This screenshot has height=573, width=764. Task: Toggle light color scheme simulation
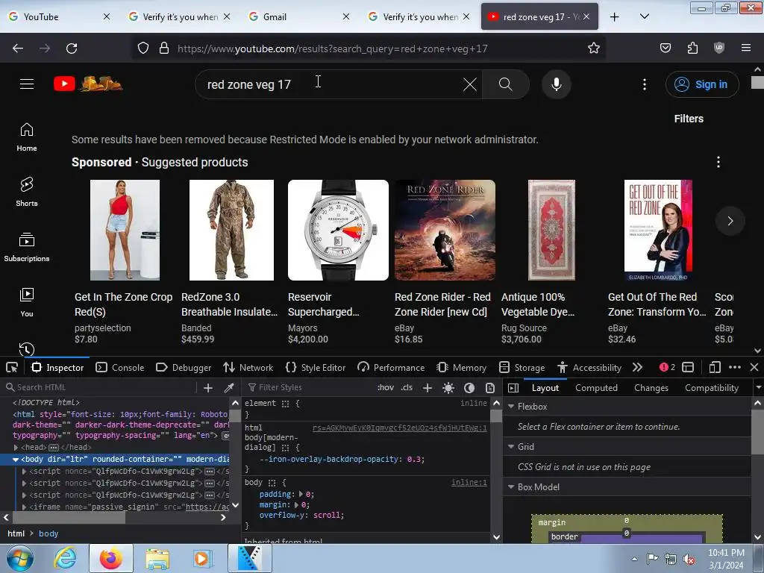coord(448,388)
